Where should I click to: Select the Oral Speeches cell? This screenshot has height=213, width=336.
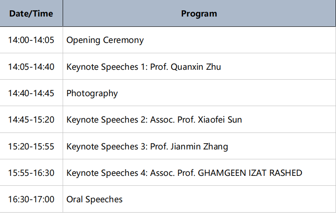[199, 199]
